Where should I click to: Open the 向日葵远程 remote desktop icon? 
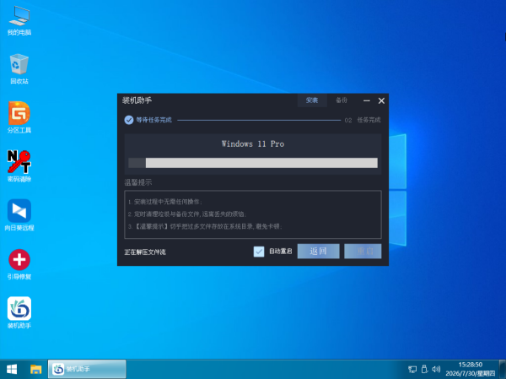tap(19, 215)
